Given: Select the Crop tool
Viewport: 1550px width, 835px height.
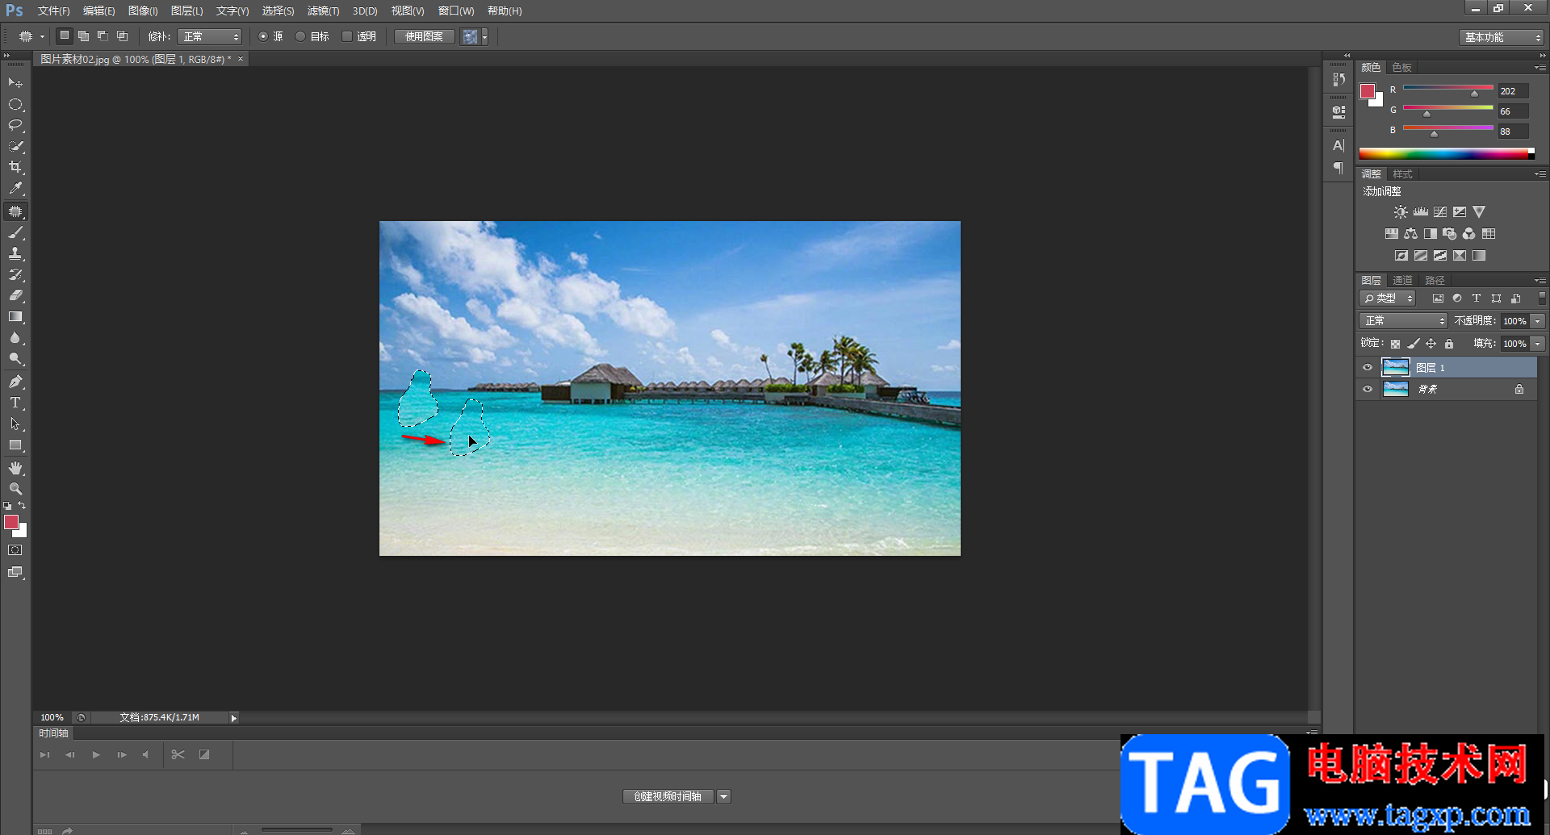Looking at the screenshot, I should tap(15, 167).
